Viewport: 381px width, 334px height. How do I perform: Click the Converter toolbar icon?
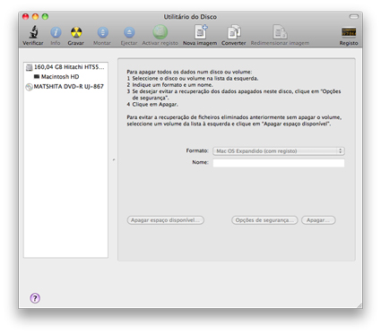click(234, 32)
